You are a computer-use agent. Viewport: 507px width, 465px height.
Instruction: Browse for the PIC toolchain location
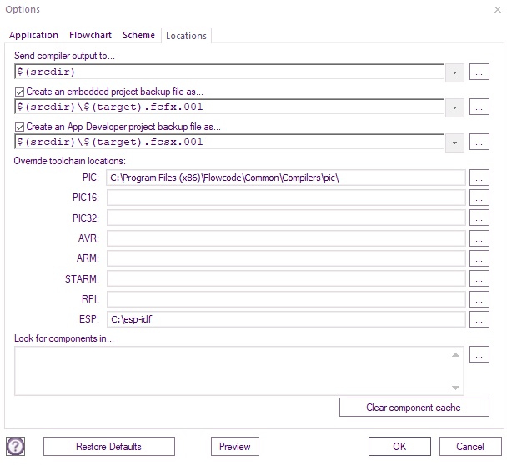(479, 177)
